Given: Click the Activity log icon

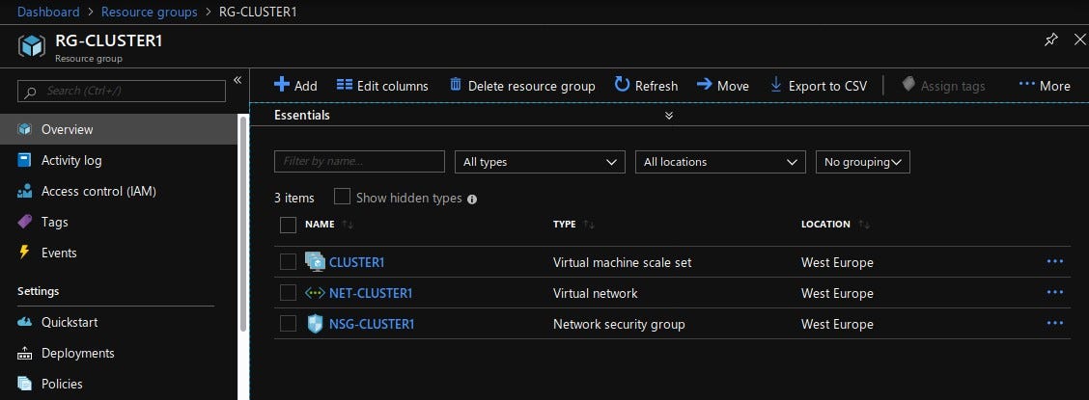Looking at the screenshot, I should [x=25, y=160].
